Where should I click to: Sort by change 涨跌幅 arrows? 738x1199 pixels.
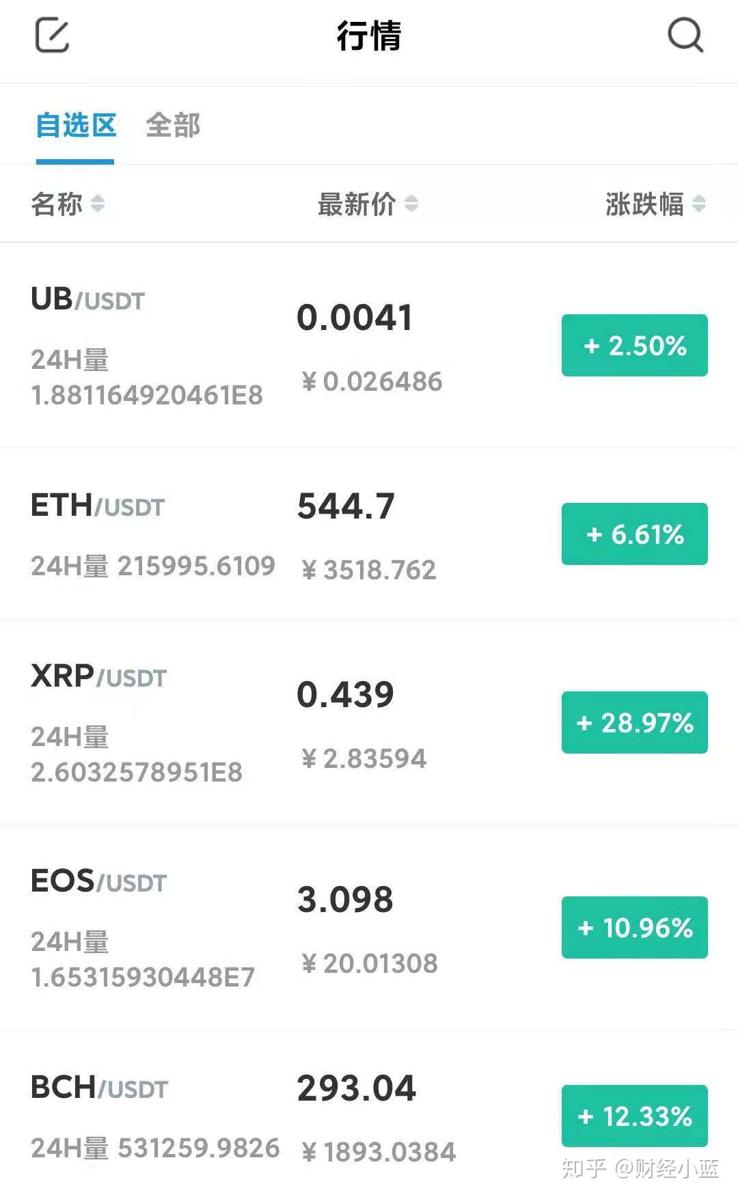point(698,204)
